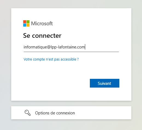Click the Se connecter heading
Screen dimensions: 142x130
point(42,36)
